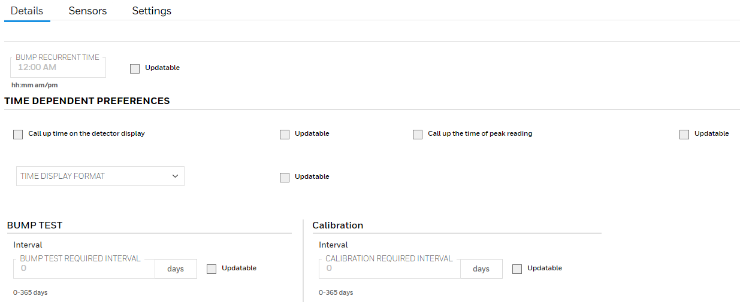Enable Call up the time of peak reading
Image resolution: width=740 pixels, height=302 pixels.
[418, 135]
